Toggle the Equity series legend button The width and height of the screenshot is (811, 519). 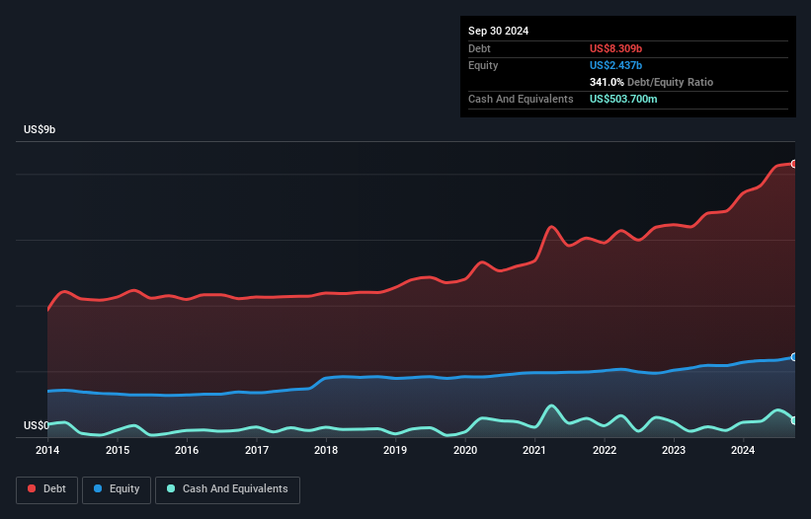(117, 489)
